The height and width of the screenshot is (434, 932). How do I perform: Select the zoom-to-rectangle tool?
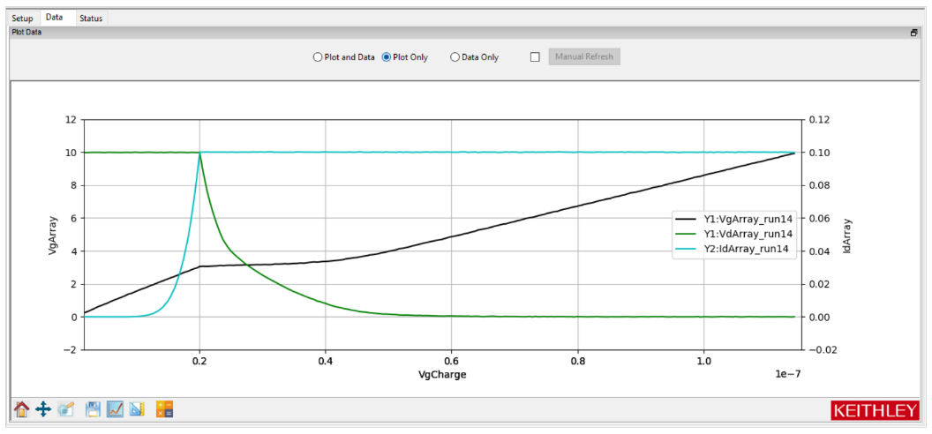[66, 409]
